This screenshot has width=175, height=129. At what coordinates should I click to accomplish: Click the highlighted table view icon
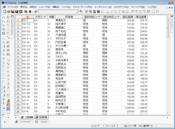pos(8,109)
